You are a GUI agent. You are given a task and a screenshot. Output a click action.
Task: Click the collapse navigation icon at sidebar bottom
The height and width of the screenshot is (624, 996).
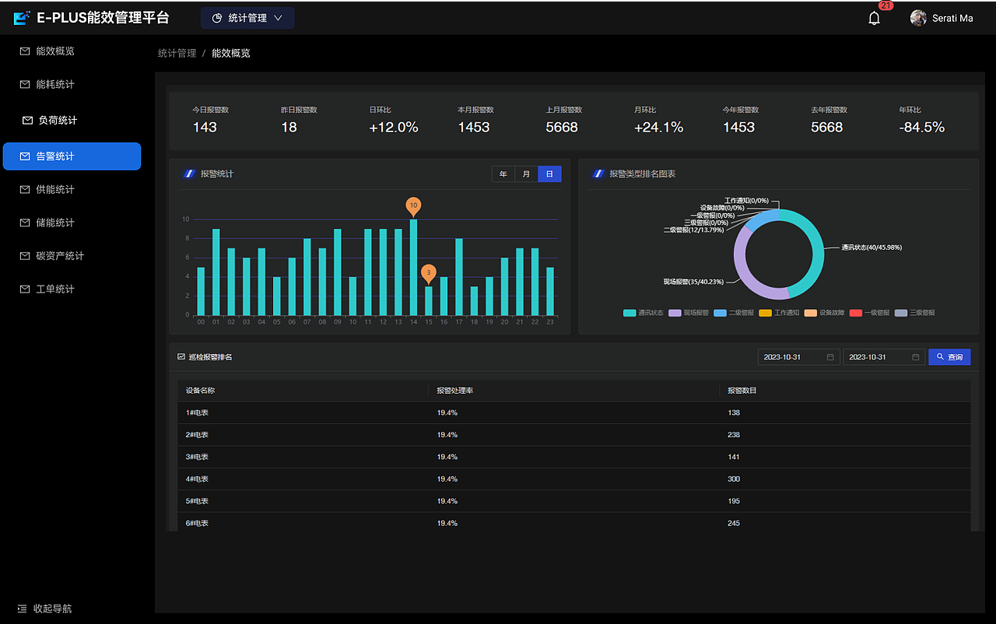coord(22,608)
